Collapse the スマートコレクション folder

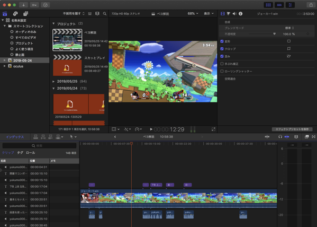click(x=5, y=26)
